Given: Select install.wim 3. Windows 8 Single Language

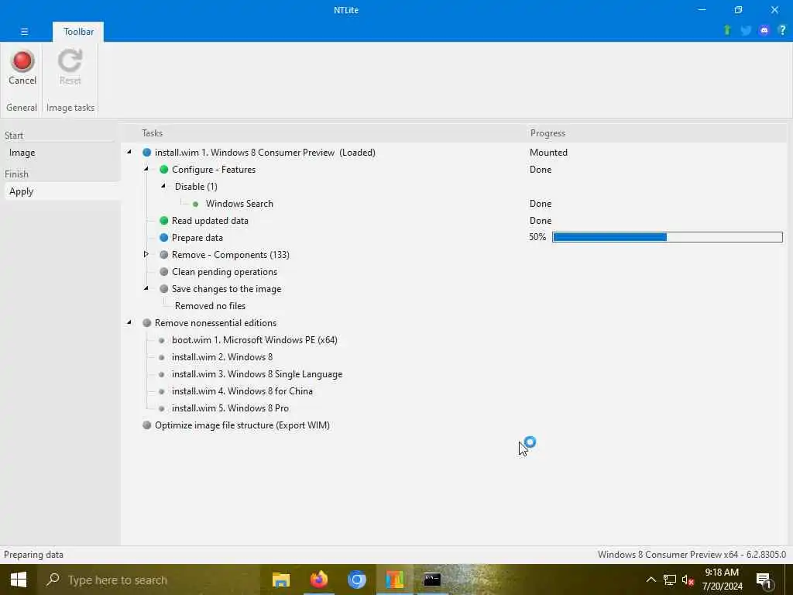Looking at the screenshot, I should (257, 374).
